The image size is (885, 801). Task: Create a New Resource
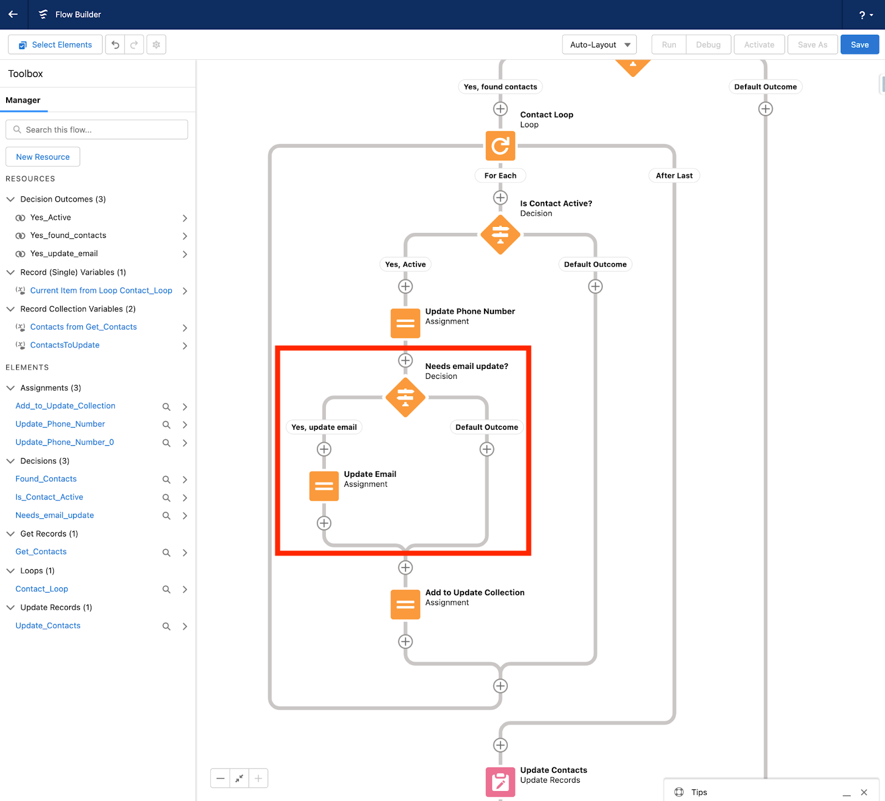click(x=43, y=157)
